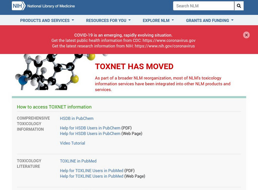Open Help for TOXLINE Users in PubMed PDF
The height and width of the screenshot is (190, 258).
[x=92, y=171]
